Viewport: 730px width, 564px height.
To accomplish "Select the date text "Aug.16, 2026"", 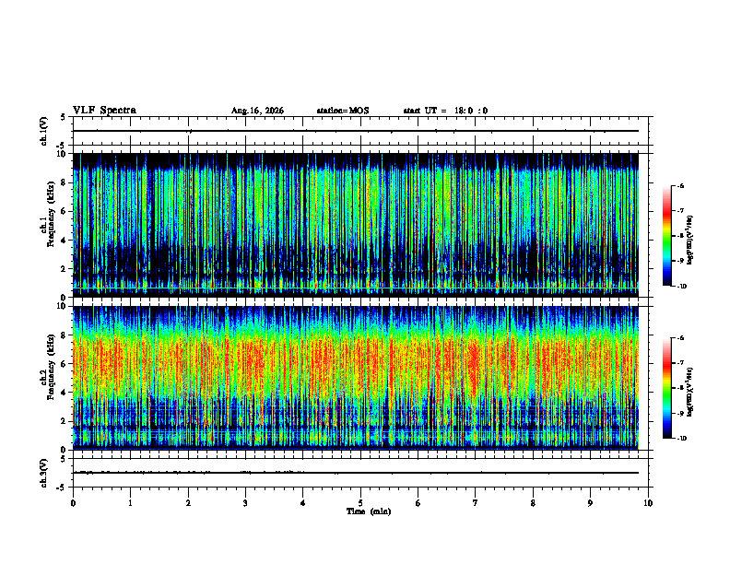I will tap(257, 111).
